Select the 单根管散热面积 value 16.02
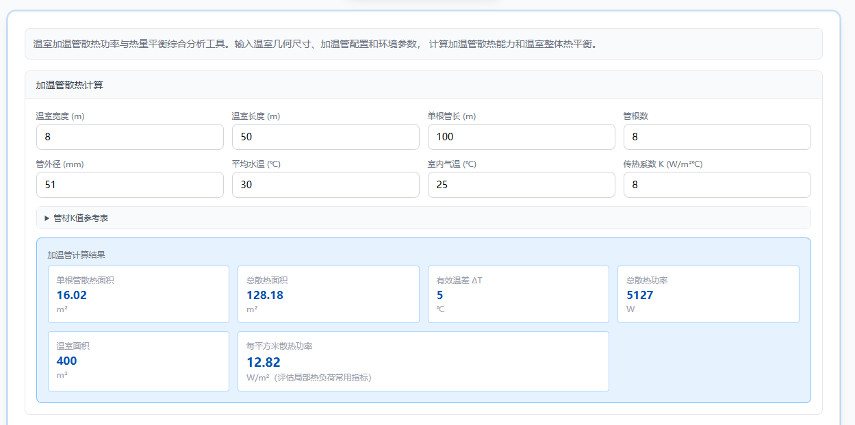The height and width of the screenshot is (425, 855). point(72,295)
